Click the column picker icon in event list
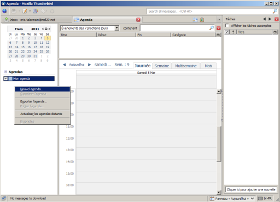The width and height of the screenshot is (280, 202). pyautogui.click(x=218, y=35)
